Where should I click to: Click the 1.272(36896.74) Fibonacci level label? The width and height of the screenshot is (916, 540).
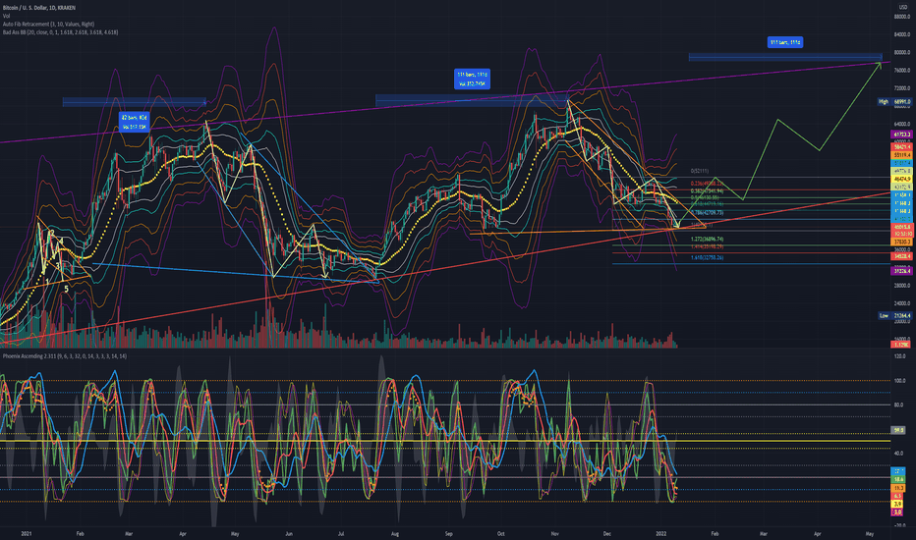707,239
